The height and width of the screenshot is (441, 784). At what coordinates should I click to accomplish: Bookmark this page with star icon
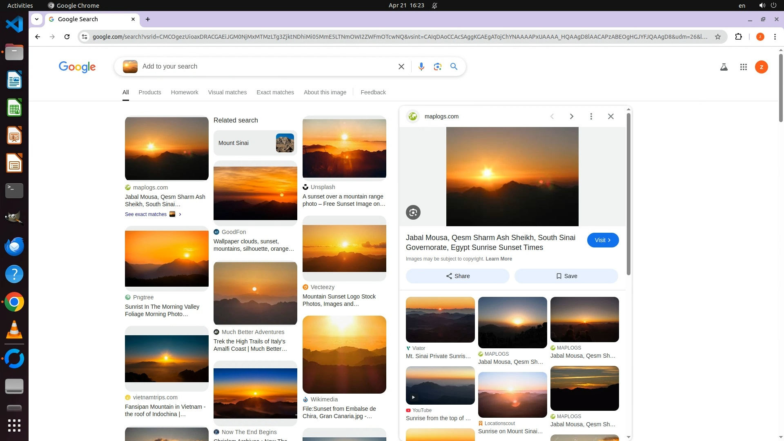click(x=717, y=37)
